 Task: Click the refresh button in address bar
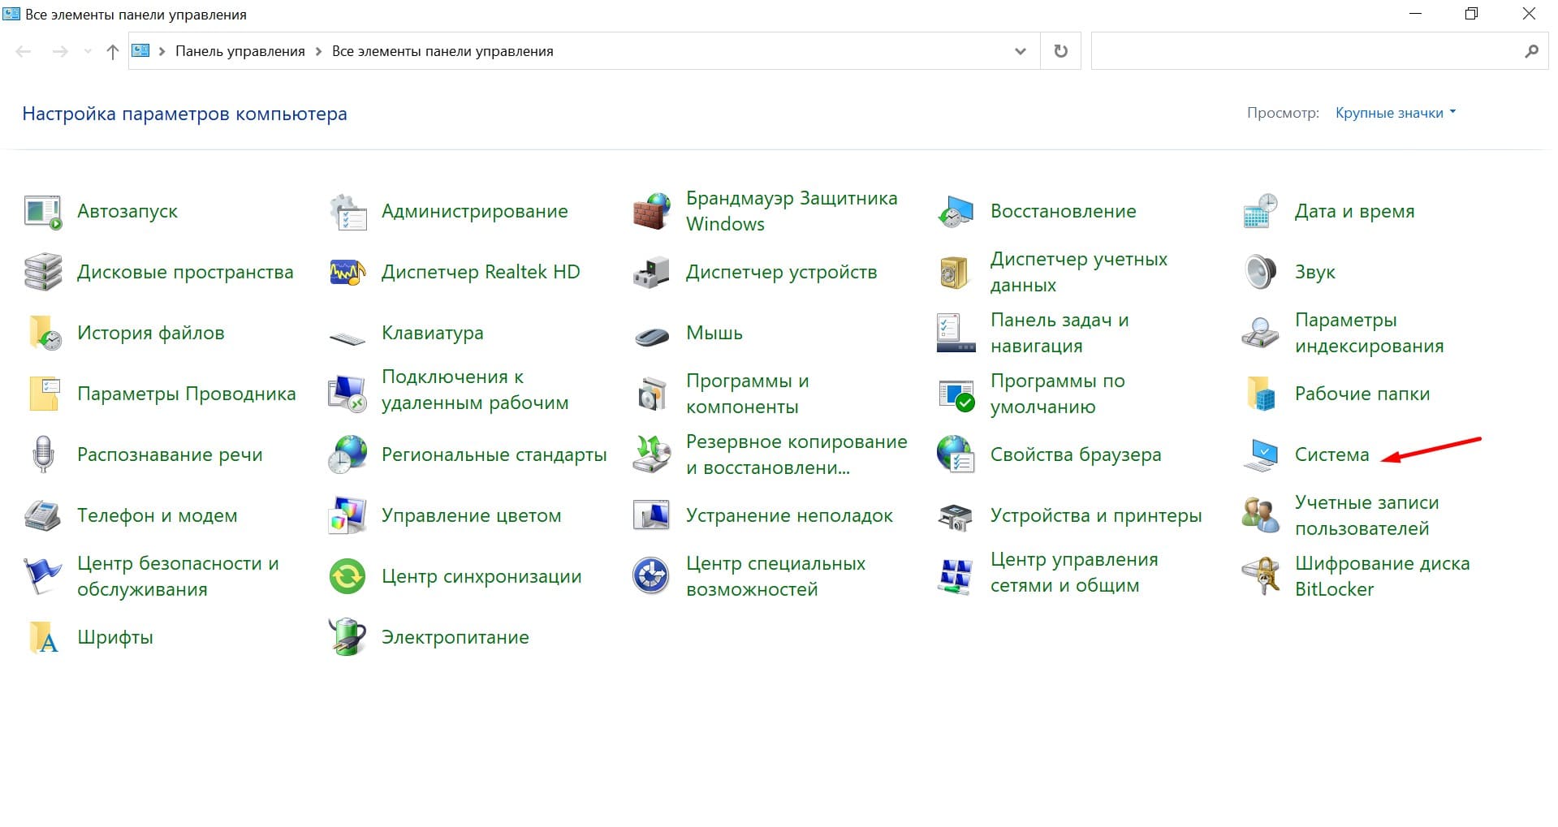coord(1060,51)
